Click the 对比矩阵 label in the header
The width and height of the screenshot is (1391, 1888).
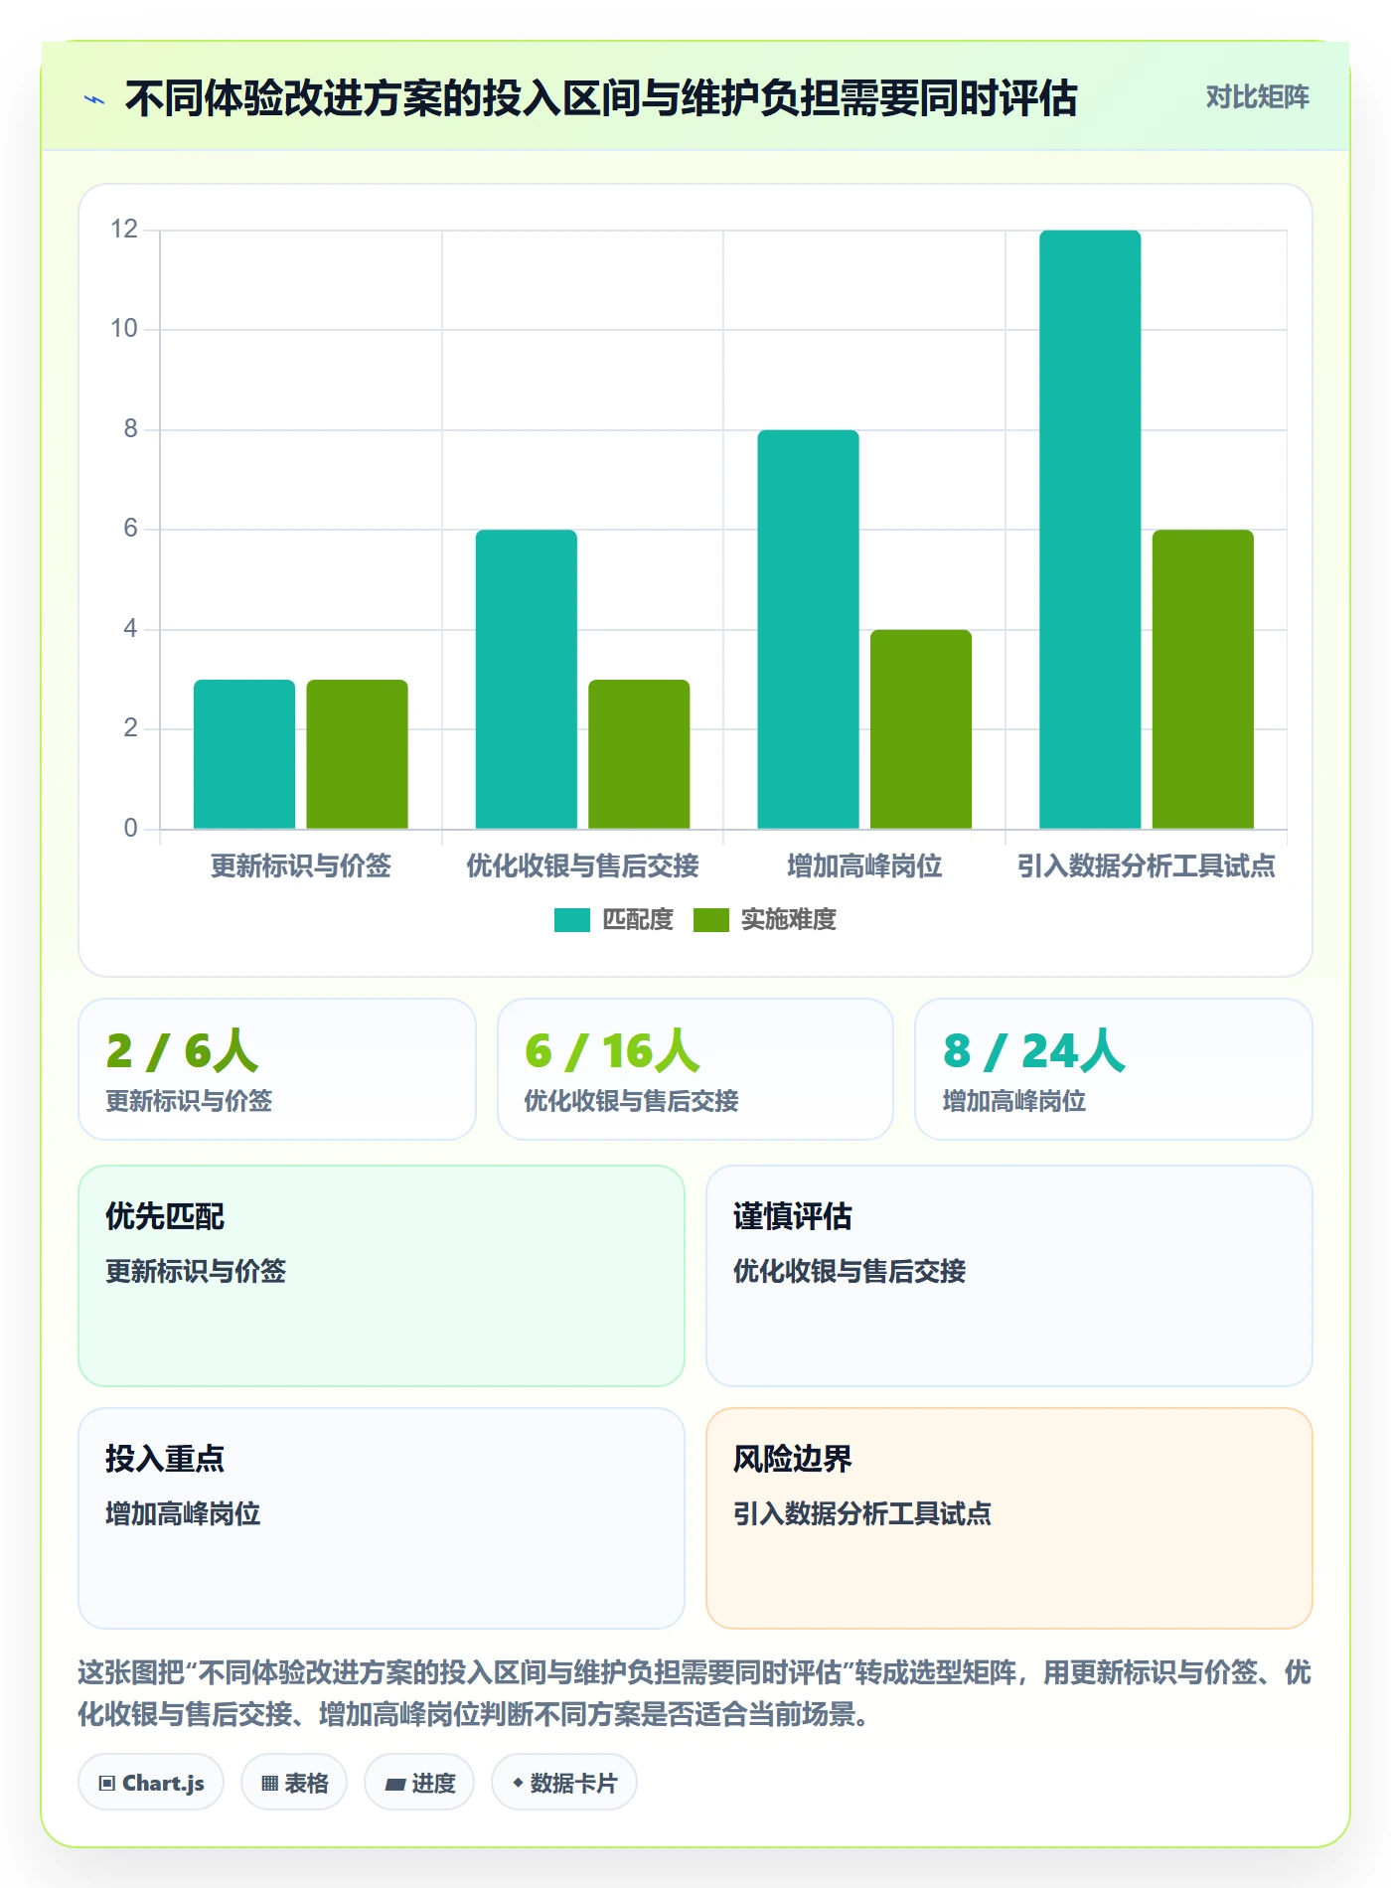[1257, 97]
